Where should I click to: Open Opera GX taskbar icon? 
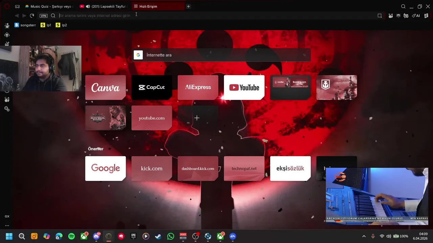109,236
